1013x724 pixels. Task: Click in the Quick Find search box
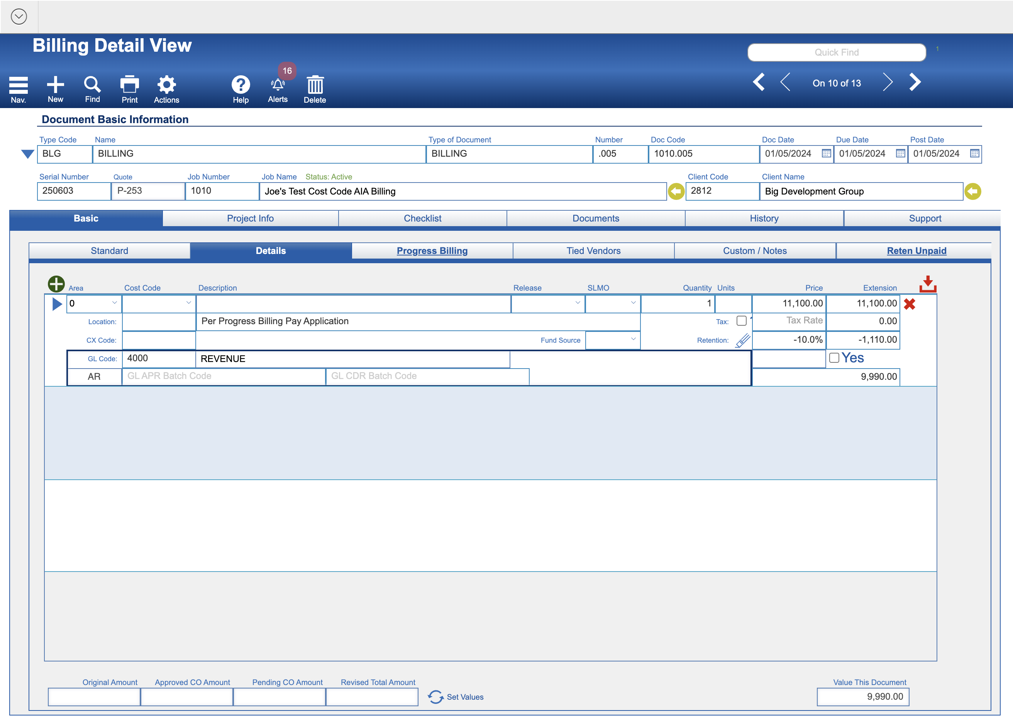[837, 52]
